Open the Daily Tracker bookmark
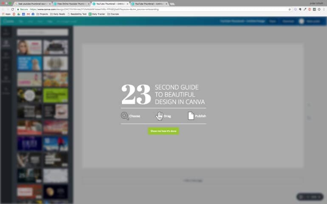This screenshot has width=327, height=204. 97,14
